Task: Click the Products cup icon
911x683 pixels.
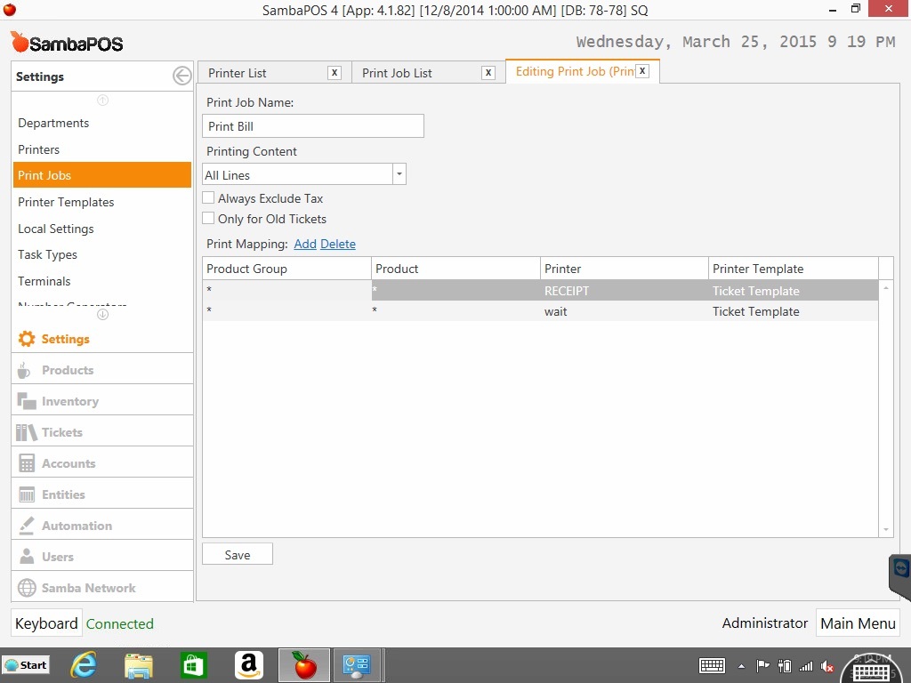Action: click(24, 370)
